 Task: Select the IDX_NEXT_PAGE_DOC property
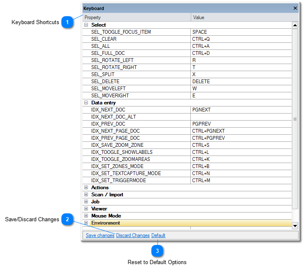coord(136,131)
